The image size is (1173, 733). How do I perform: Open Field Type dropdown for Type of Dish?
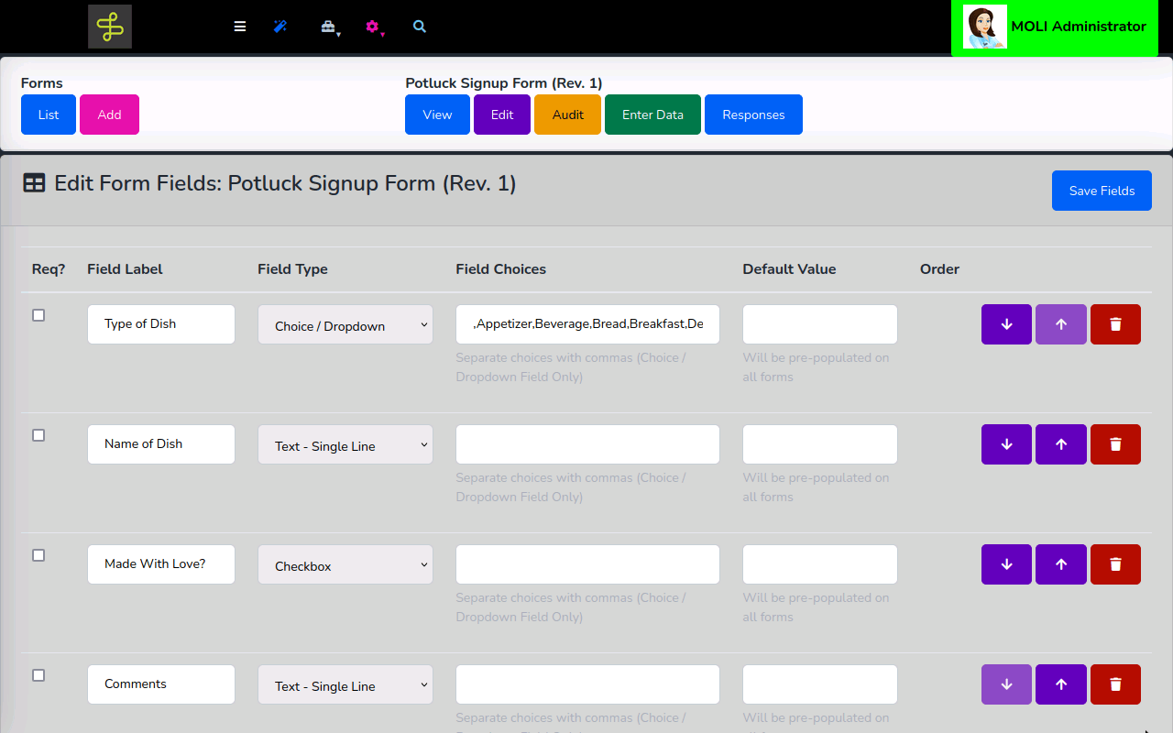tap(345, 325)
